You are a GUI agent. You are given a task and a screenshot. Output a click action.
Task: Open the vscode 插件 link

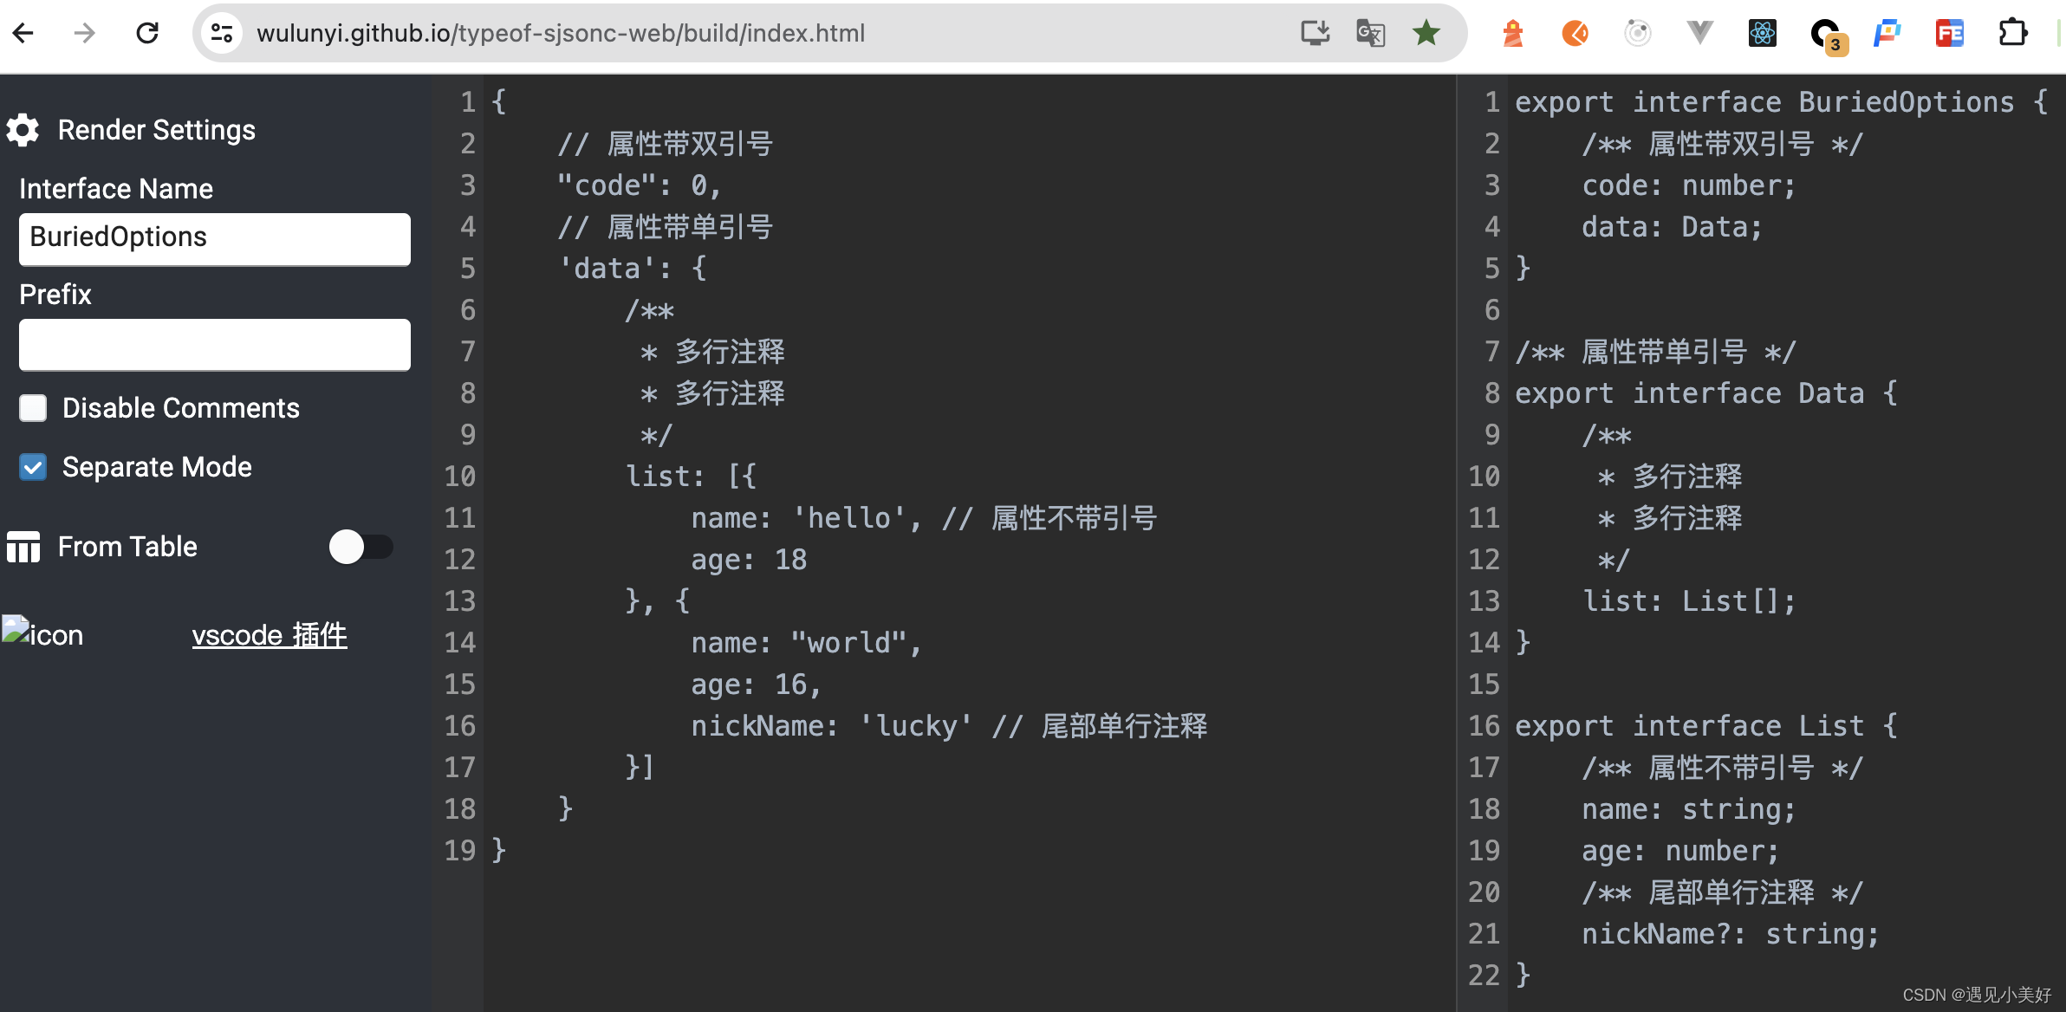[270, 635]
